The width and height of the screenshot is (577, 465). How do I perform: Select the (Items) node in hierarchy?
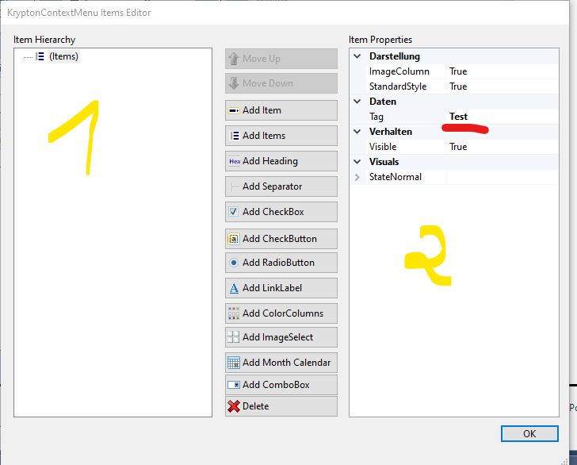tap(63, 56)
